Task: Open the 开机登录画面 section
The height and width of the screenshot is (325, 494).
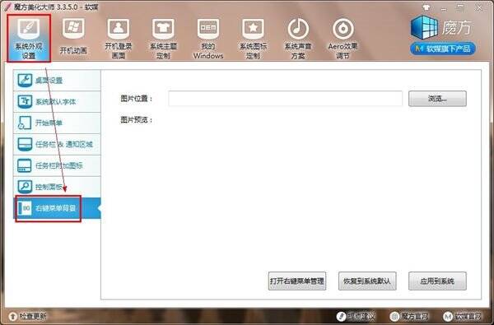Action: (x=118, y=39)
